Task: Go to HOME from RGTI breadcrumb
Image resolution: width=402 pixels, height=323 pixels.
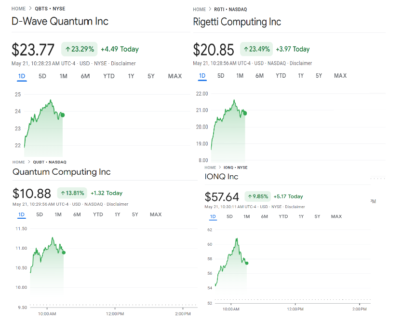Action: click(200, 10)
